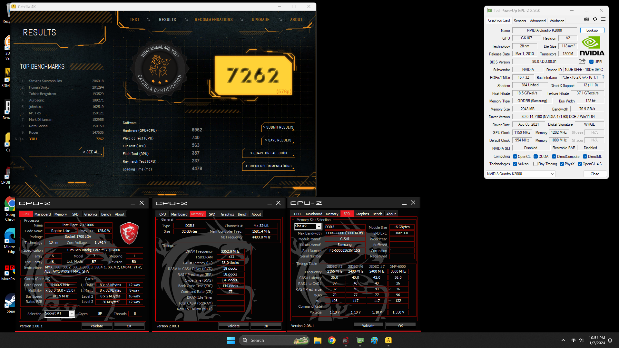The width and height of the screenshot is (619, 348).
Task: Open Paint from the taskbar
Action: (374, 340)
